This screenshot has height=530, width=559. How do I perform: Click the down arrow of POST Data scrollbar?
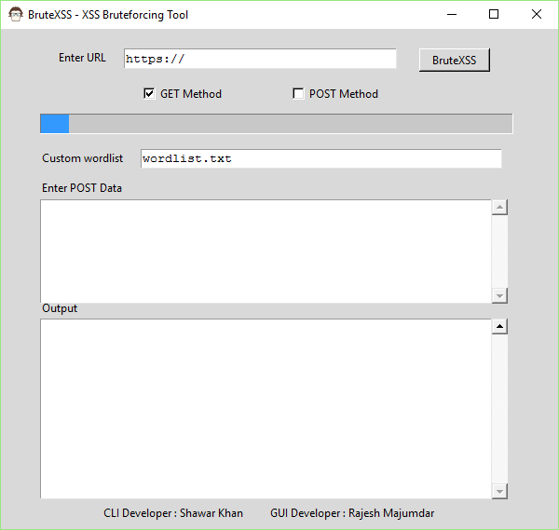499,296
